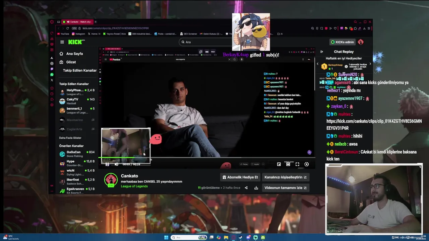
Task: Click the green KICK logo
Action: (76, 42)
